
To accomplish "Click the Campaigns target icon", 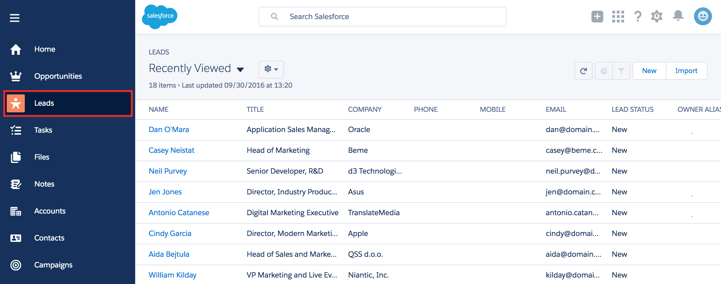I will (x=15, y=265).
